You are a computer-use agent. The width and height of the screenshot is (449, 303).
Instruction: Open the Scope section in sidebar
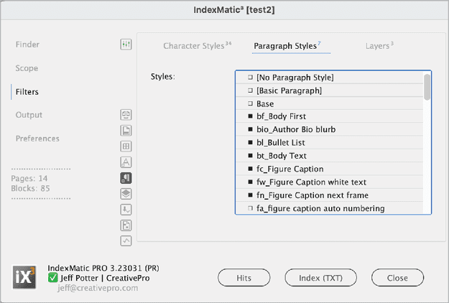click(27, 68)
